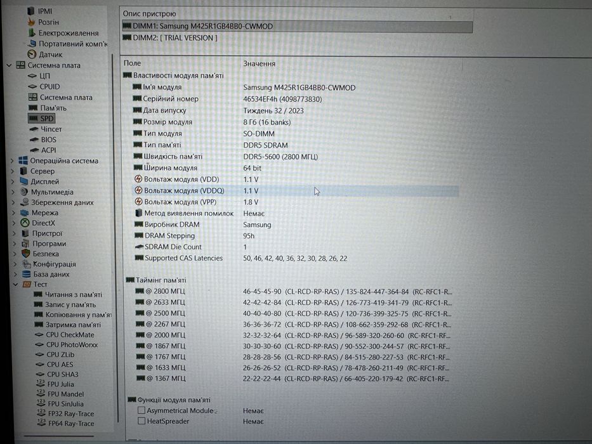592x444 pixels.
Task: Click the Поле column header
Action: (132, 63)
